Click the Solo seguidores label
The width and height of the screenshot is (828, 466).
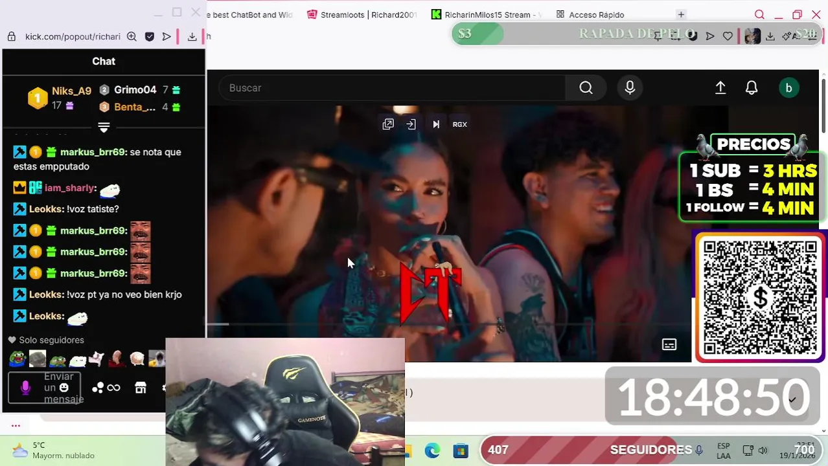51,340
